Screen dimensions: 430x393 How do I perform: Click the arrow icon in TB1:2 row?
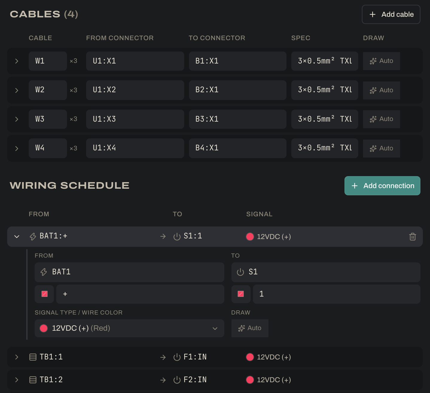(163, 380)
